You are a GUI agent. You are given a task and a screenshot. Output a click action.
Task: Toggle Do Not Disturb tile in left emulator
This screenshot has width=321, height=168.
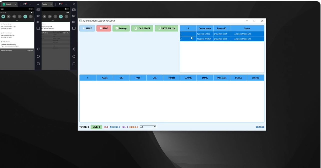(x=14, y=17)
